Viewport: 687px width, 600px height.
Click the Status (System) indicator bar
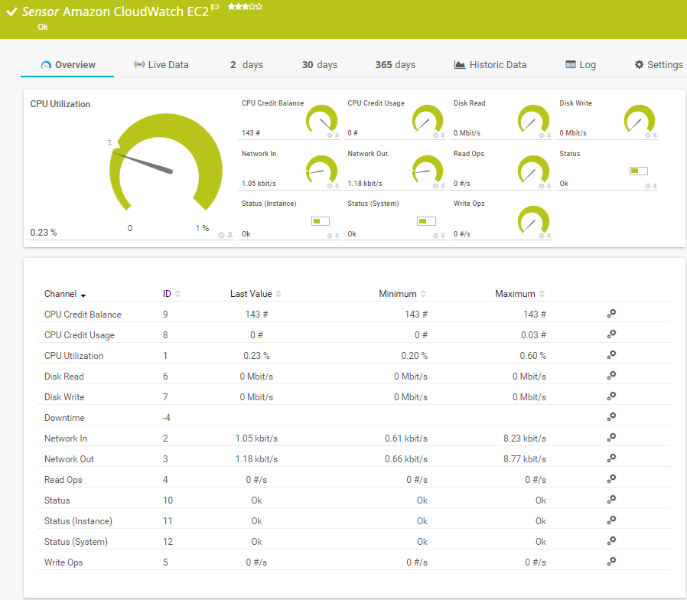pyautogui.click(x=426, y=221)
